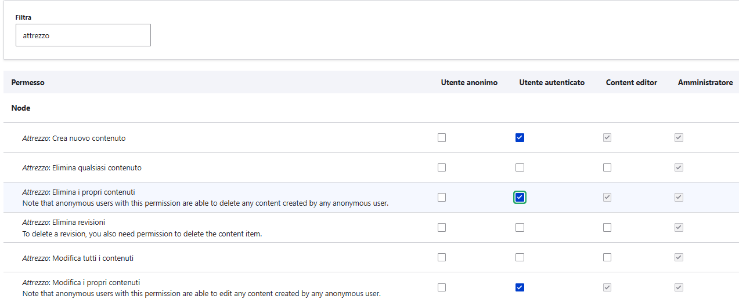Tick Elimina qualsiasi contenuto for Content editor
This screenshot has width=739, height=299.
(x=607, y=167)
